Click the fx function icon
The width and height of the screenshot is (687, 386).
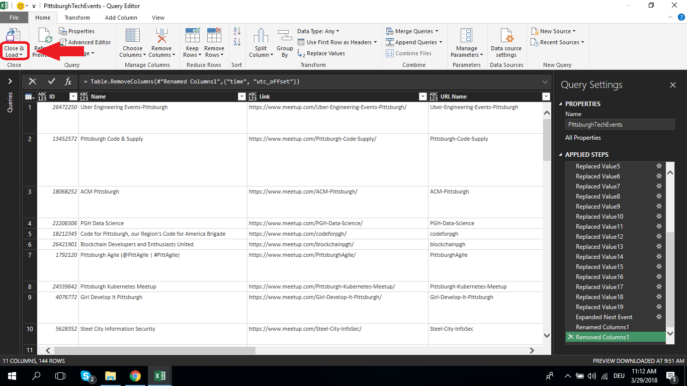coord(68,81)
